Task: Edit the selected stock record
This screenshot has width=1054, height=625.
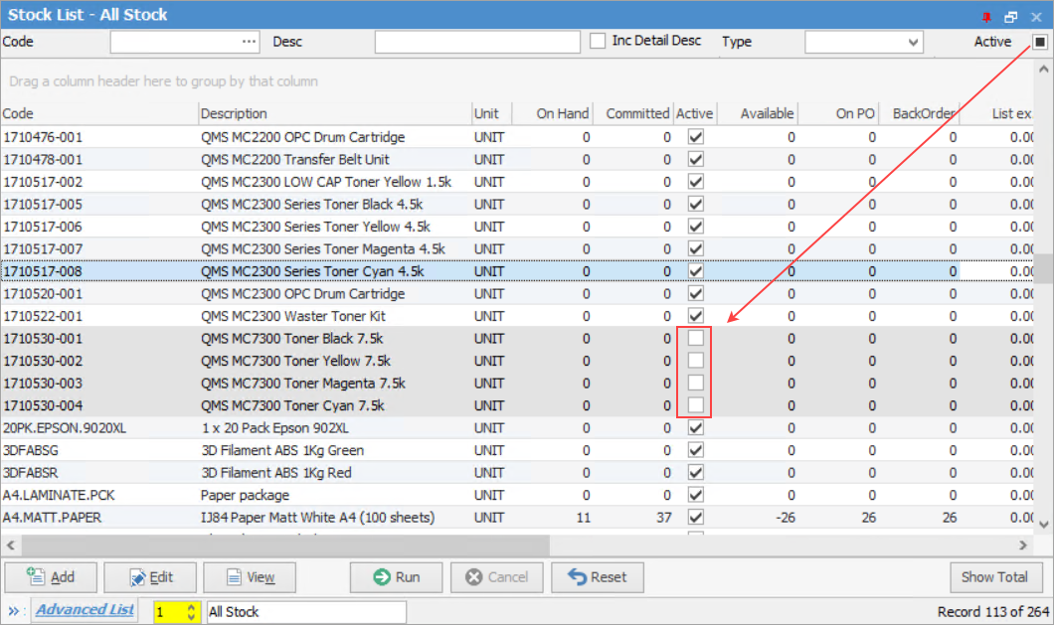Action: (150, 577)
